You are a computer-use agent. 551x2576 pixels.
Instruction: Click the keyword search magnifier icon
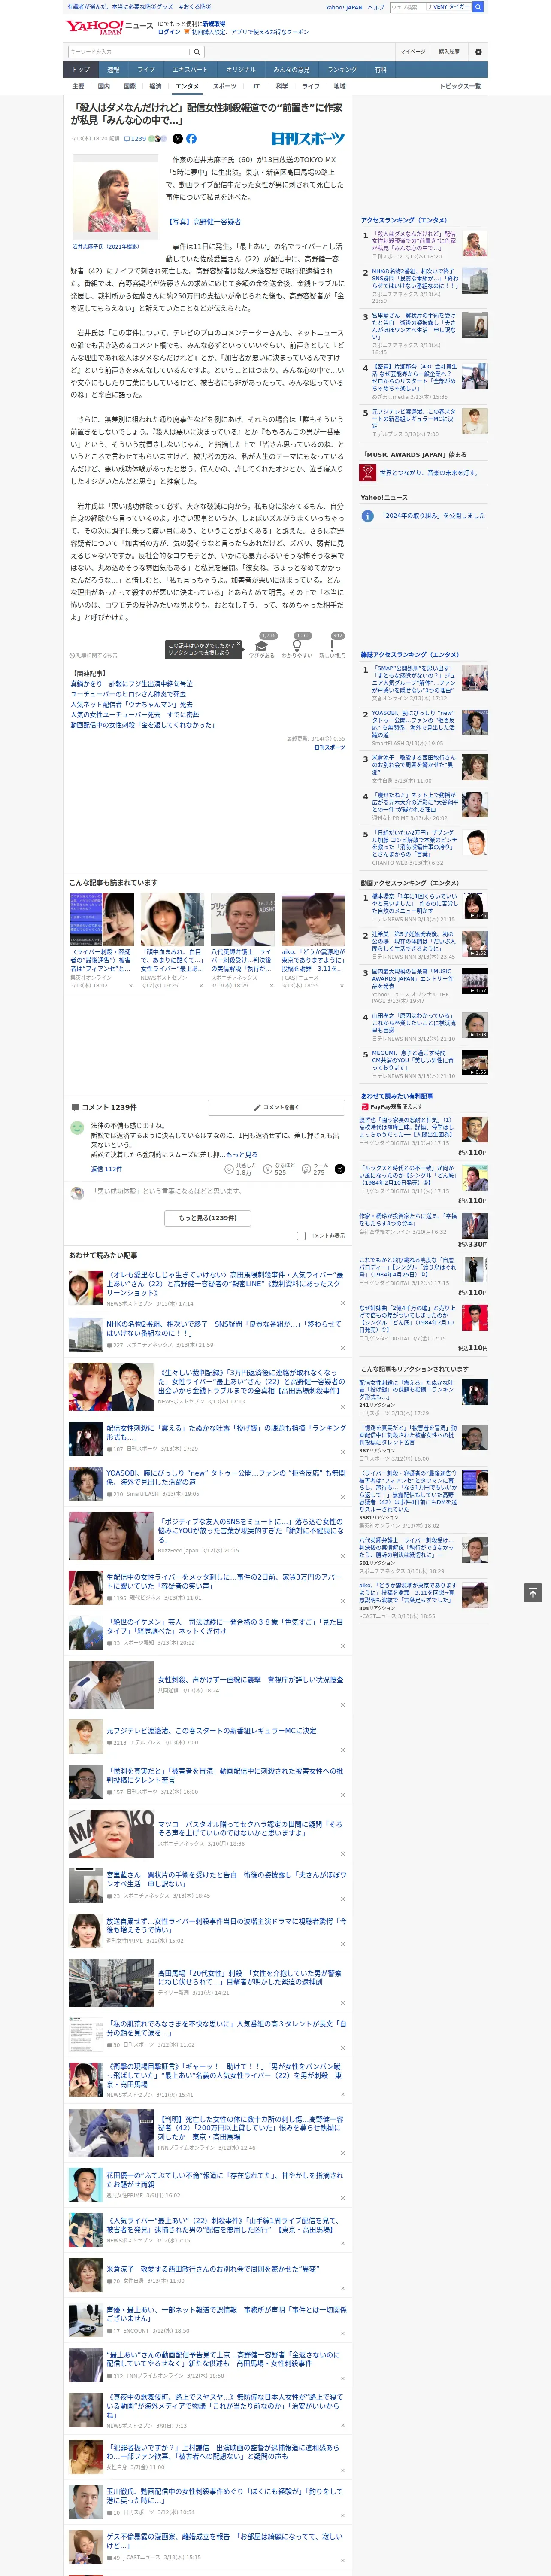point(196,51)
